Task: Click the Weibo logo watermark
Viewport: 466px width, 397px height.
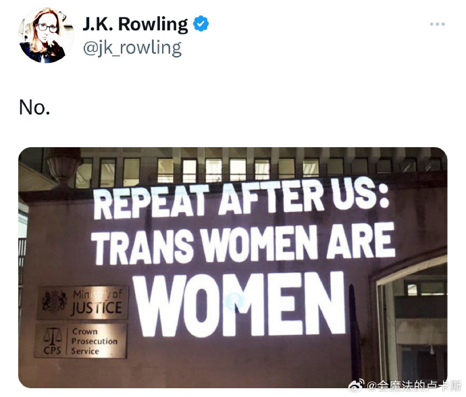Action: (356, 386)
